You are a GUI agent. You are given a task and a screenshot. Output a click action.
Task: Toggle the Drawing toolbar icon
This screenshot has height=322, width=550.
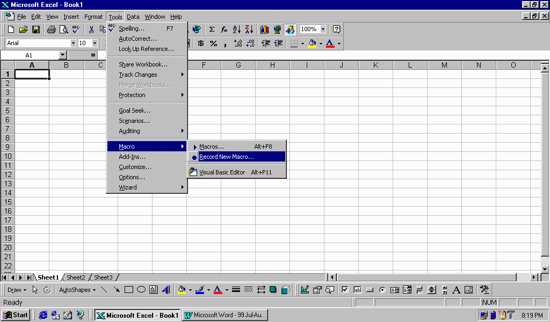point(290,30)
